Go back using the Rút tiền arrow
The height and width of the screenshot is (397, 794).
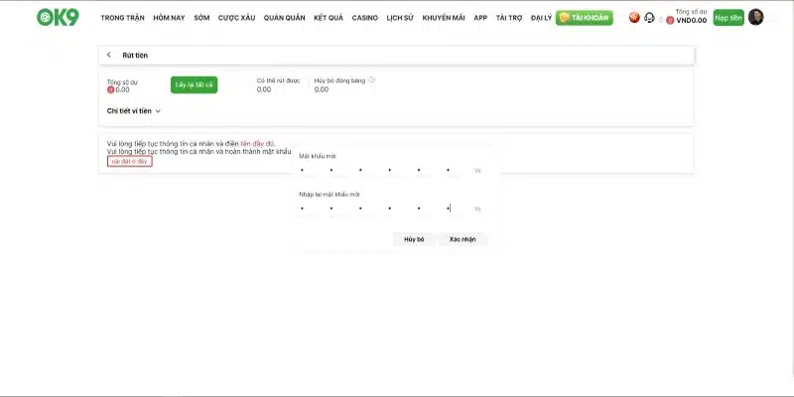(x=109, y=55)
